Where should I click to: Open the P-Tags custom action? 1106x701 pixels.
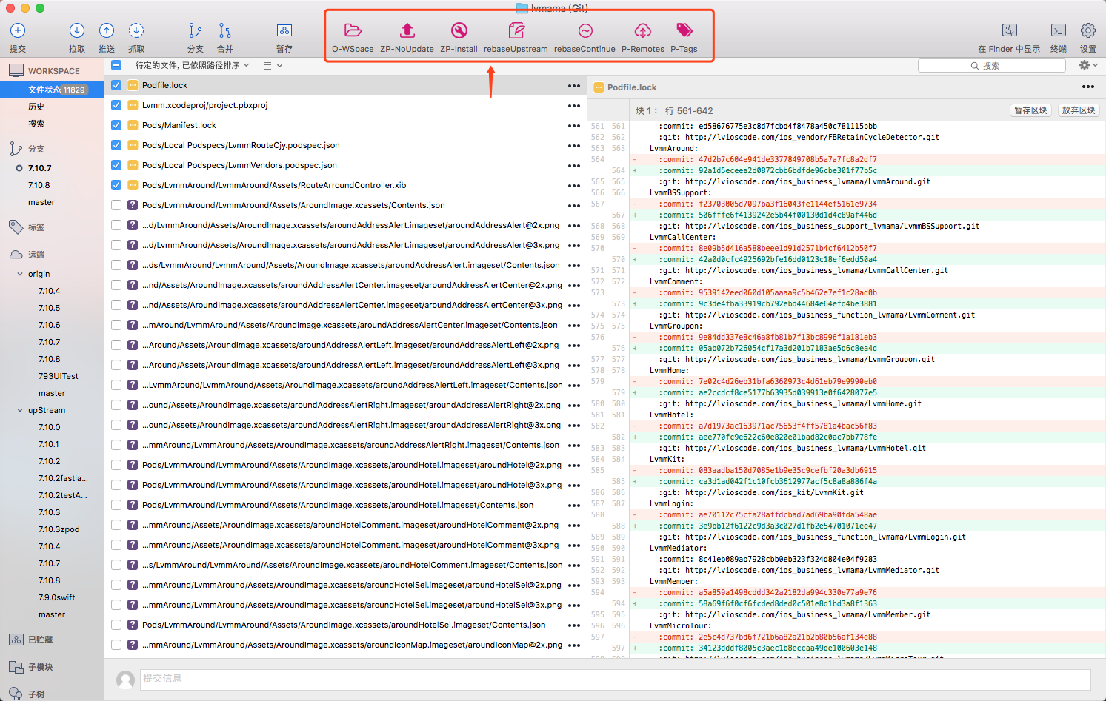684,31
